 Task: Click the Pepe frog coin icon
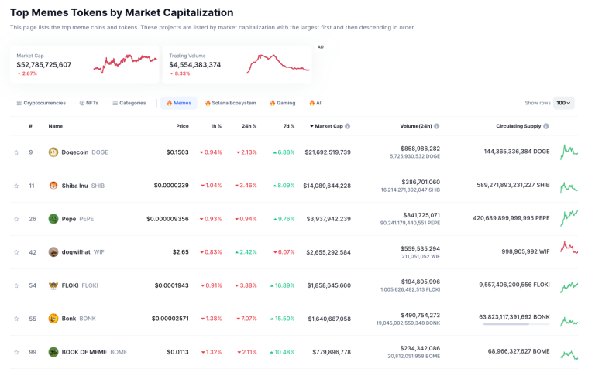click(x=53, y=219)
